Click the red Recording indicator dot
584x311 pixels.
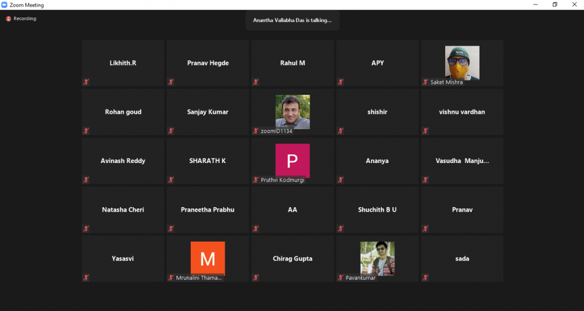tap(8, 19)
